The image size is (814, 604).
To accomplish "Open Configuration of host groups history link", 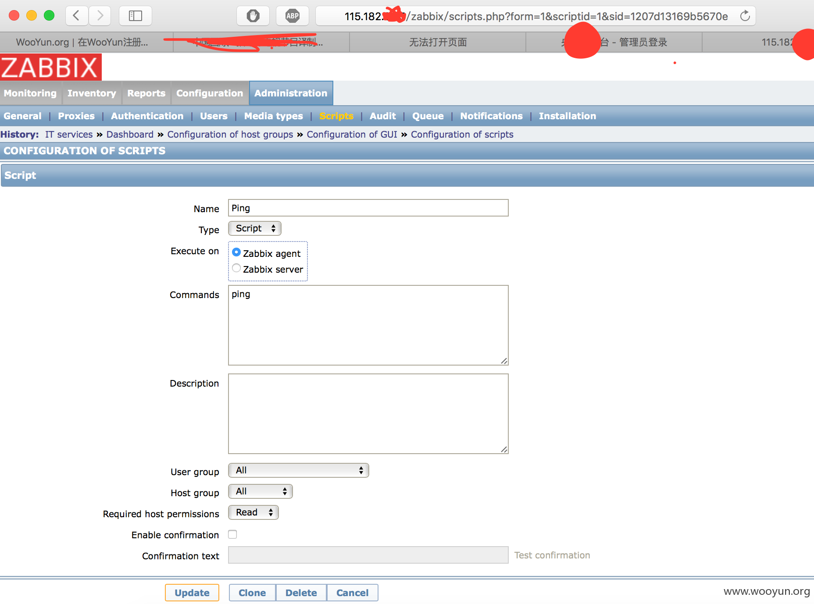I will tap(230, 135).
